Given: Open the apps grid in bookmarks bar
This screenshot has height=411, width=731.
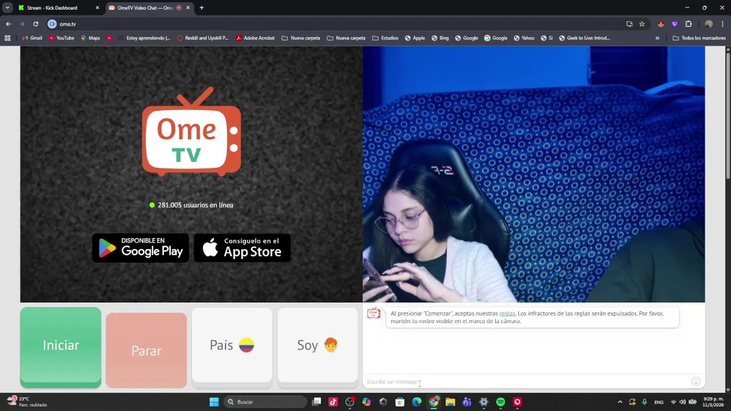Looking at the screenshot, I should 7,38.
